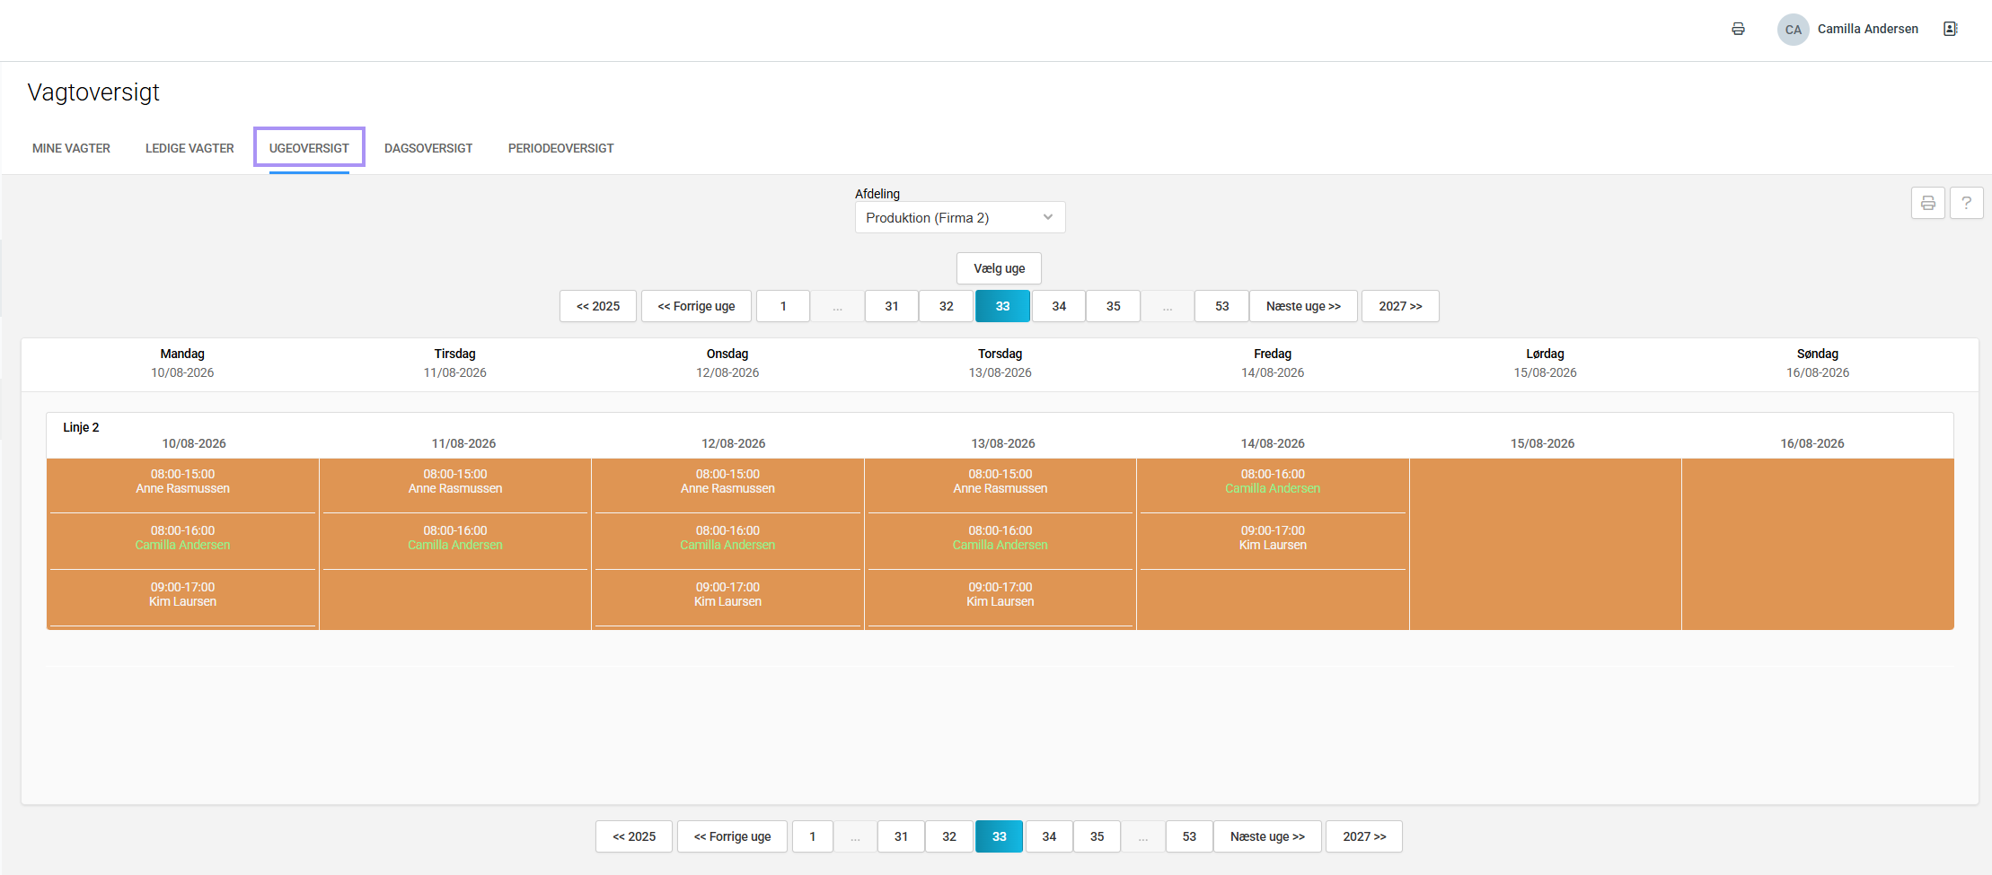Image resolution: width=1992 pixels, height=875 pixels.
Task: Jump to week 1 in top pagination
Action: [x=783, y=306]
